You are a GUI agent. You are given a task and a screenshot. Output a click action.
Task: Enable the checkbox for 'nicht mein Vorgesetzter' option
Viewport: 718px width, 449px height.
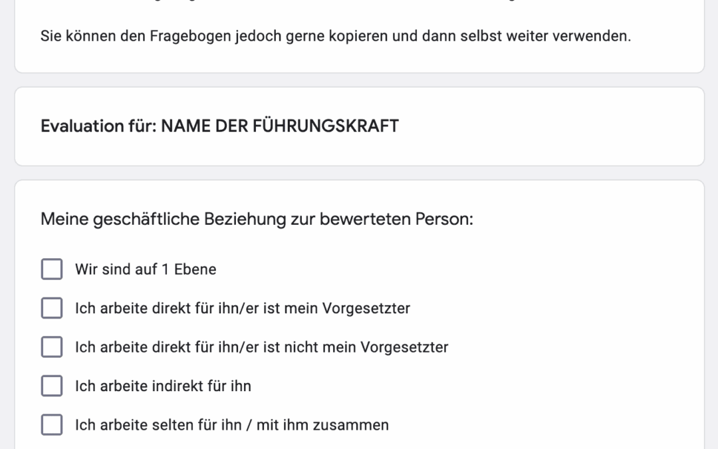tap(52, 347)
